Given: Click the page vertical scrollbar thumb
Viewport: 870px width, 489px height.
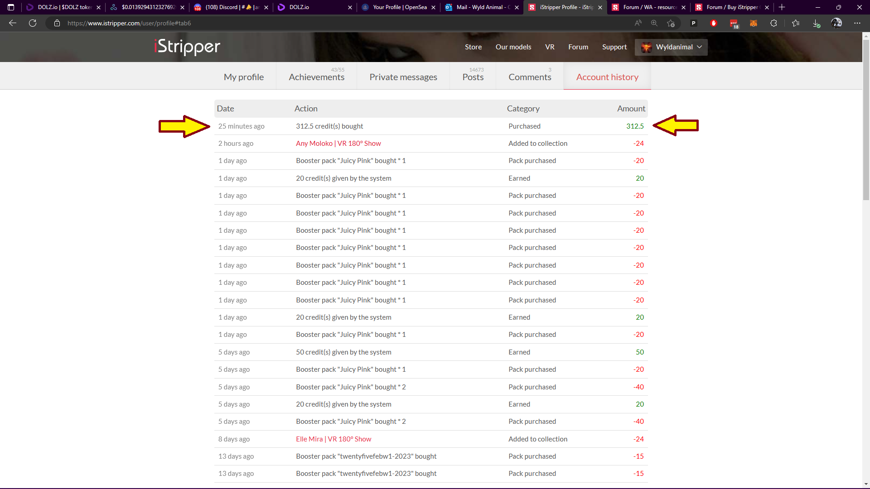Looking at the screenshot, I should [866, 120].
